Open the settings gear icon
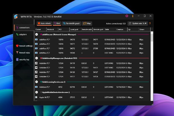Screen dimensions: 174x116 pos(127,16)
